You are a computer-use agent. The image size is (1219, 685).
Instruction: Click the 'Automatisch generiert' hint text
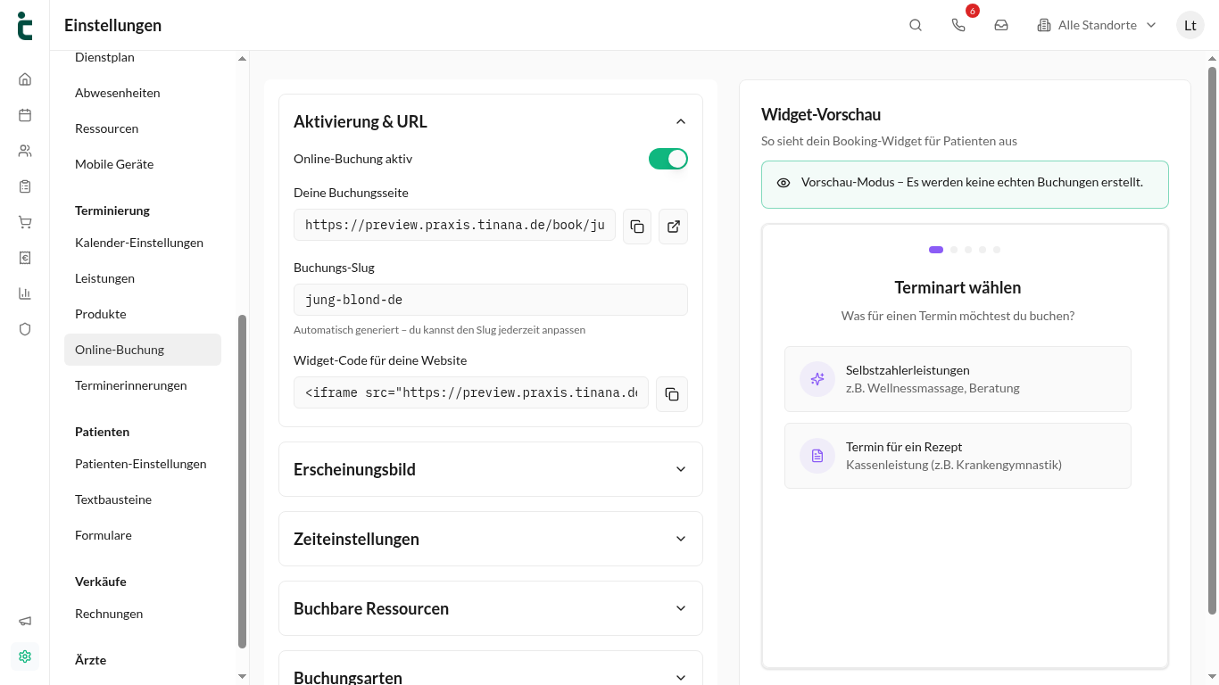(x=439, y=330)
